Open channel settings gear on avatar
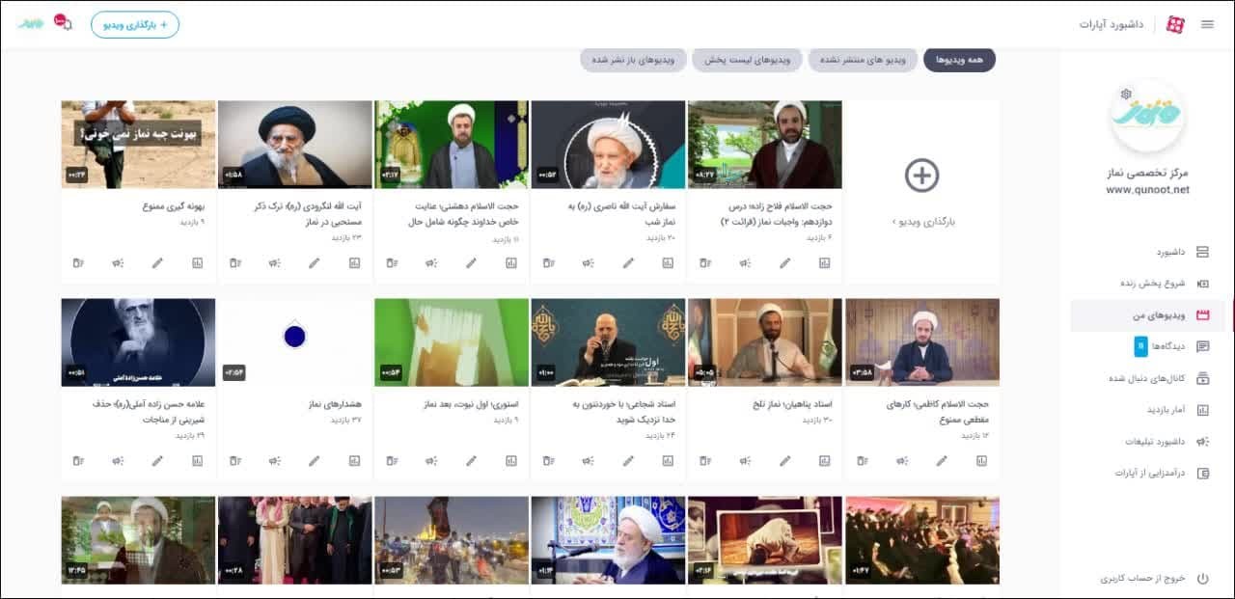Screen dimensions: 1235x599 [x=1126, y=94]
